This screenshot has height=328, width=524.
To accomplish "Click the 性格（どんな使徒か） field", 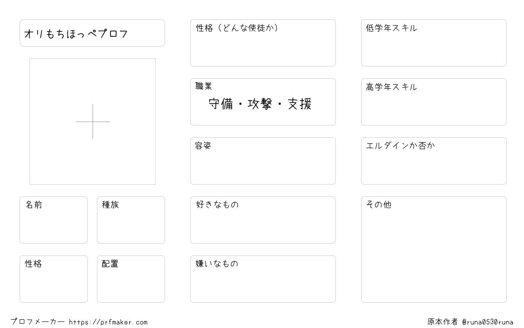I will tap(263, 43).
